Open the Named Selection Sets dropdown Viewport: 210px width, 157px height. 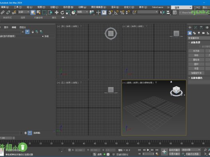pos(148,12)
